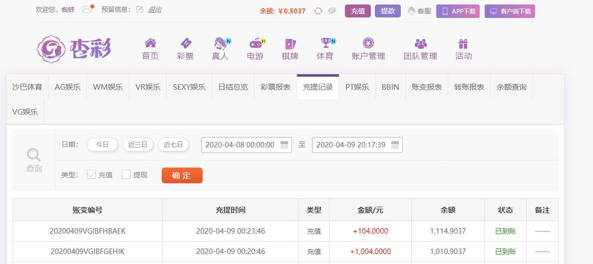The image size is (593, 264).
Task: Open 彩票 lottery ticket icon
Action: tap(185, 43)
